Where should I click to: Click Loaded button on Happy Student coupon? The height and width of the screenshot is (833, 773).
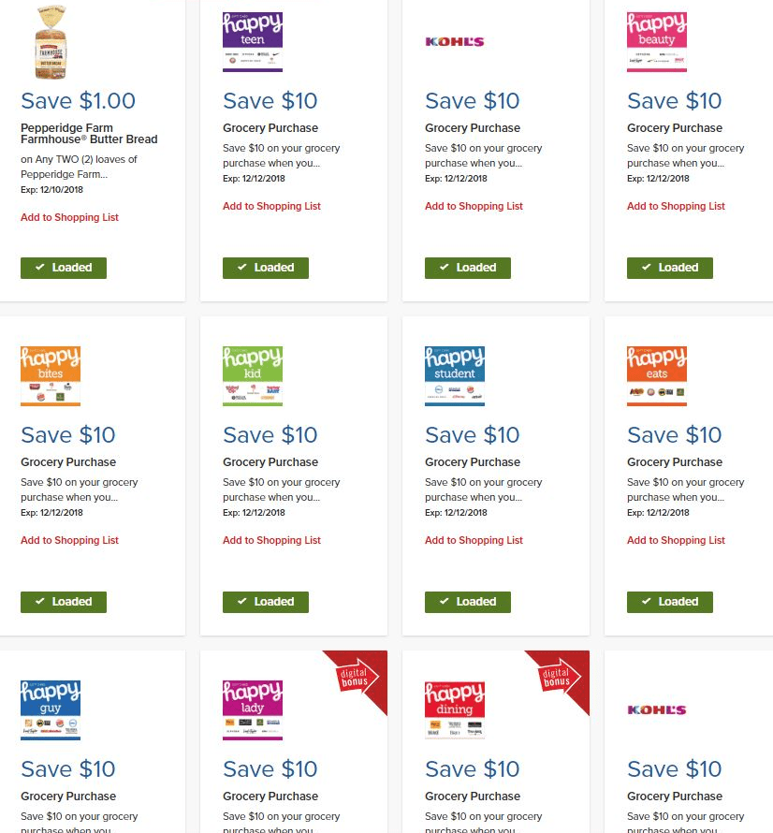[468, 602]
